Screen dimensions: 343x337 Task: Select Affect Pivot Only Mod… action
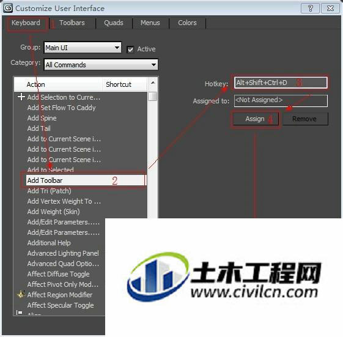click(x=63, y=284)
